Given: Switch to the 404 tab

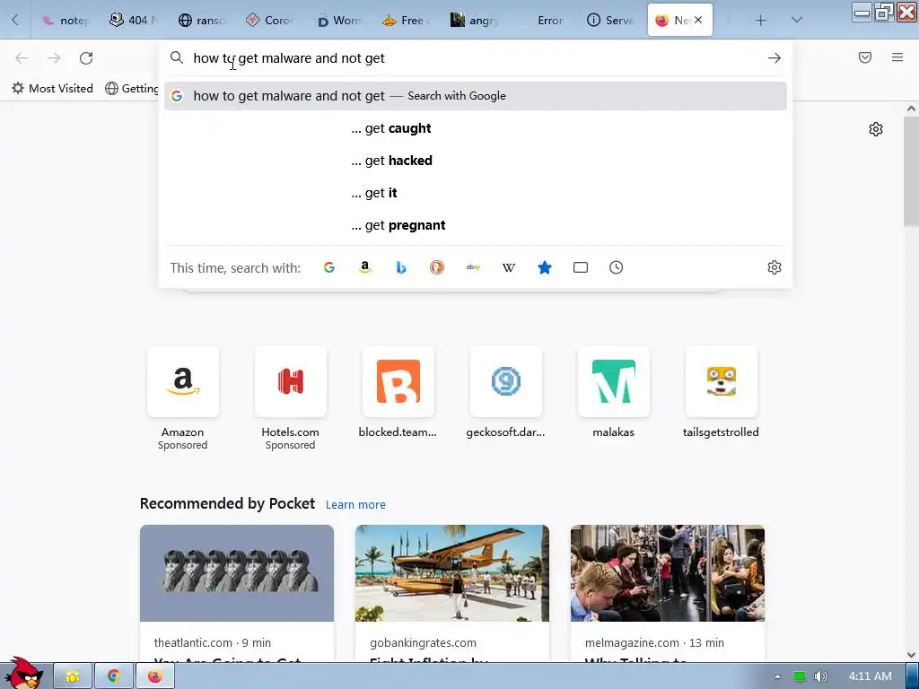Looking at the screenshot, I should pos(133,20).
